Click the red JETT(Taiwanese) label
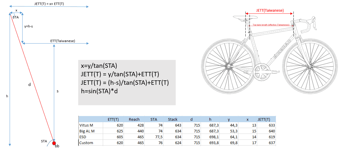Screen dimensions: 340x159 point(270,11)
